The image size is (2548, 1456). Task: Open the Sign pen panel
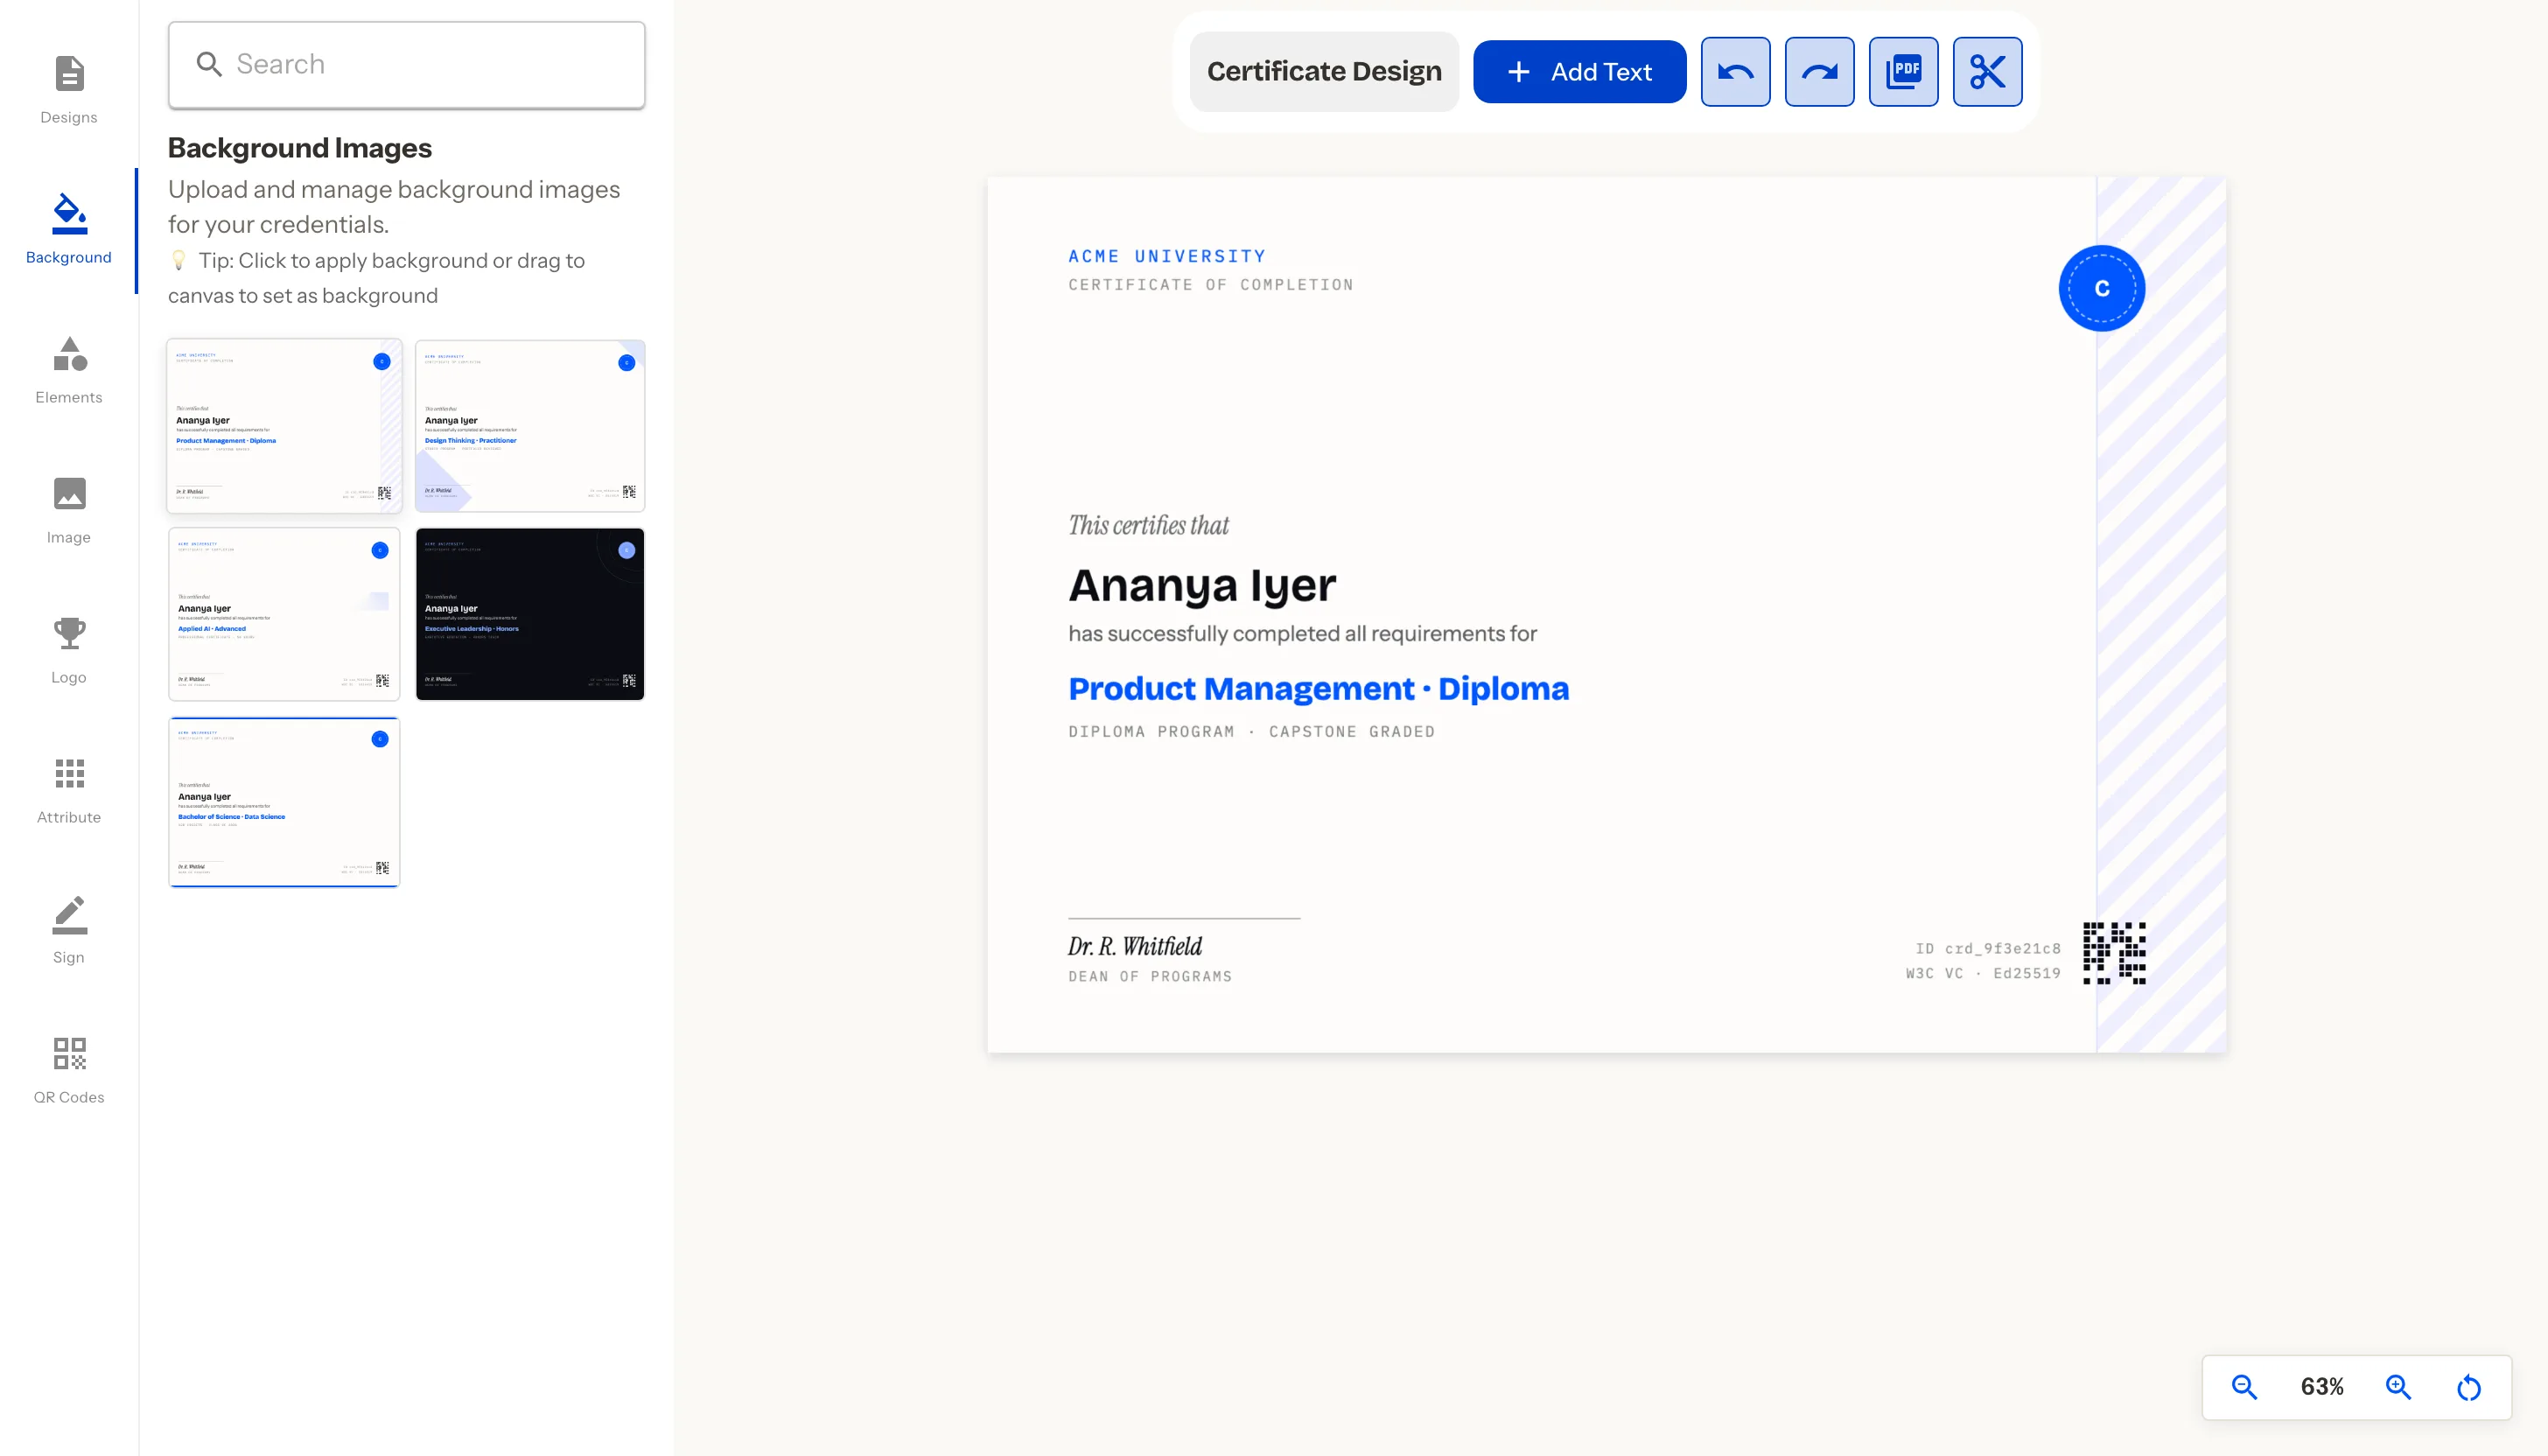tap(69, 930)
